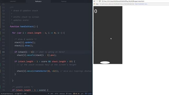Click the handleStack function name
This screenshot has width=169, height=95.
(27, 26)
